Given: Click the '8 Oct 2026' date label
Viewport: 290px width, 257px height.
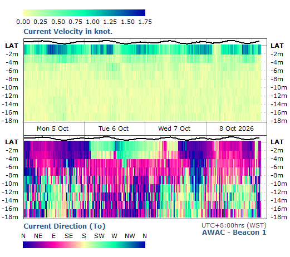Looking at the screenshot, I should point(237,128).
